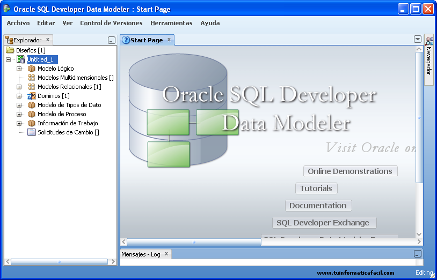Select Modelo Lógico in the tree

click(x=56, y=69)
